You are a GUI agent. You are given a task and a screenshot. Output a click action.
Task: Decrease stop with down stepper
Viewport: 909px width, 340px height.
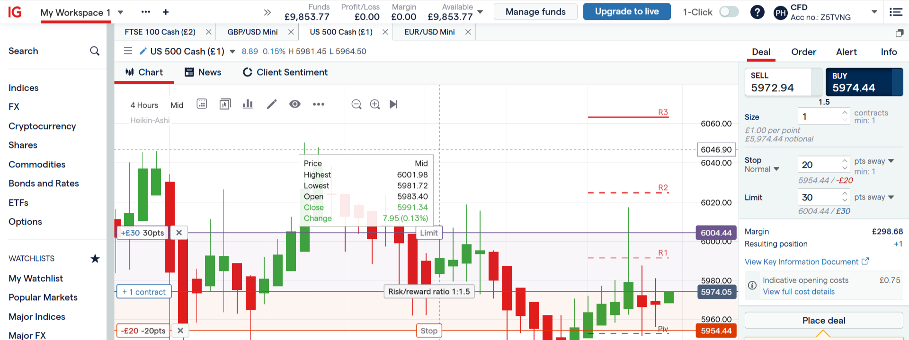coord(845,168)
